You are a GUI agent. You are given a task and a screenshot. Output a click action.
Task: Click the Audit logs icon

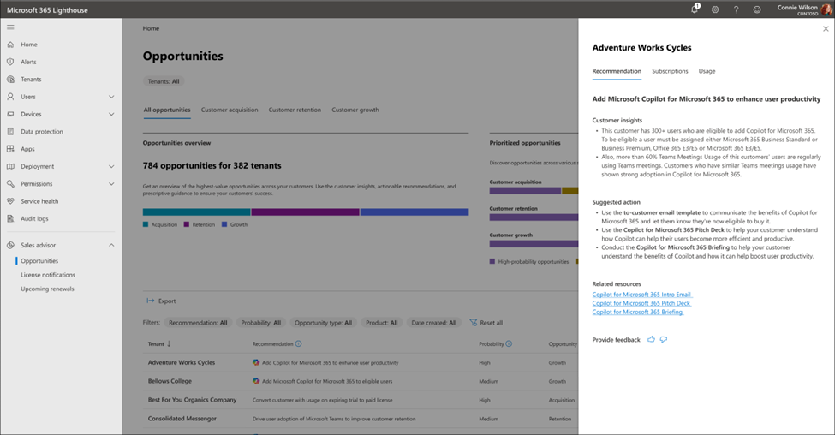pyautogui.click(x=10, y=219)
